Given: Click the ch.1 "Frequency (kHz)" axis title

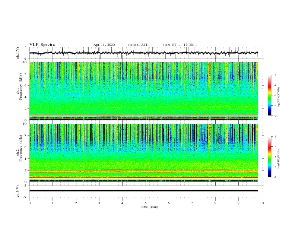Looking at the screenshot, I should pyautogui.click(x=20, y=87).
